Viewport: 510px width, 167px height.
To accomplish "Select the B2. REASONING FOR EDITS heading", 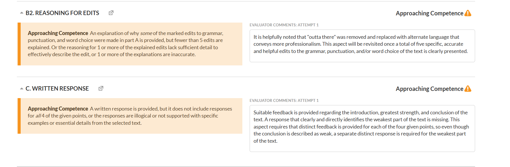I will pos(62,13).
